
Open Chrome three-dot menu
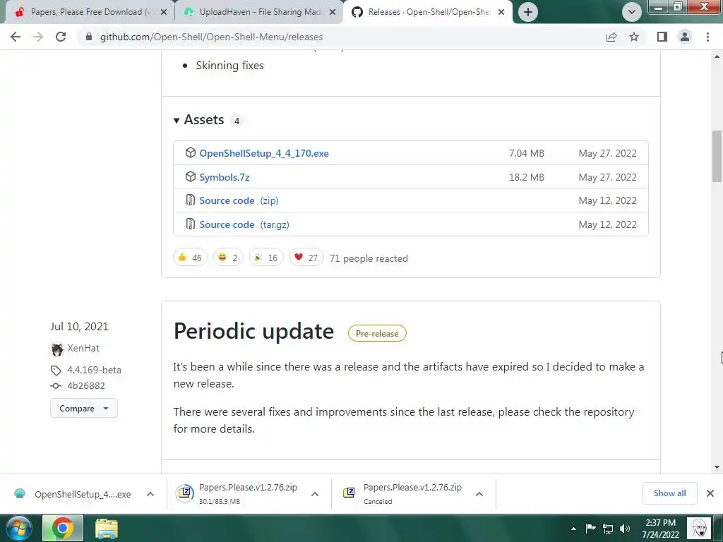(707, 37)
